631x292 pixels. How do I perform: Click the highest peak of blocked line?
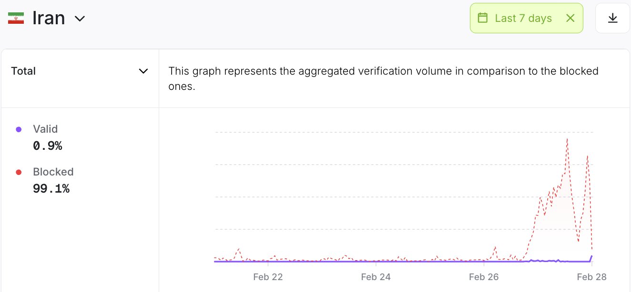coord(567,139)
